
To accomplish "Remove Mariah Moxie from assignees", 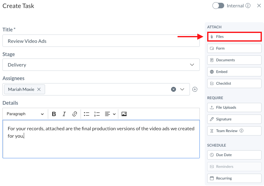I will click(x=39, y=89).
